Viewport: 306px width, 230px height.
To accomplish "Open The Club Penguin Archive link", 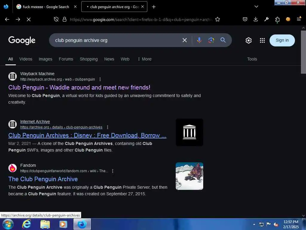I will [x=43, y=179].
